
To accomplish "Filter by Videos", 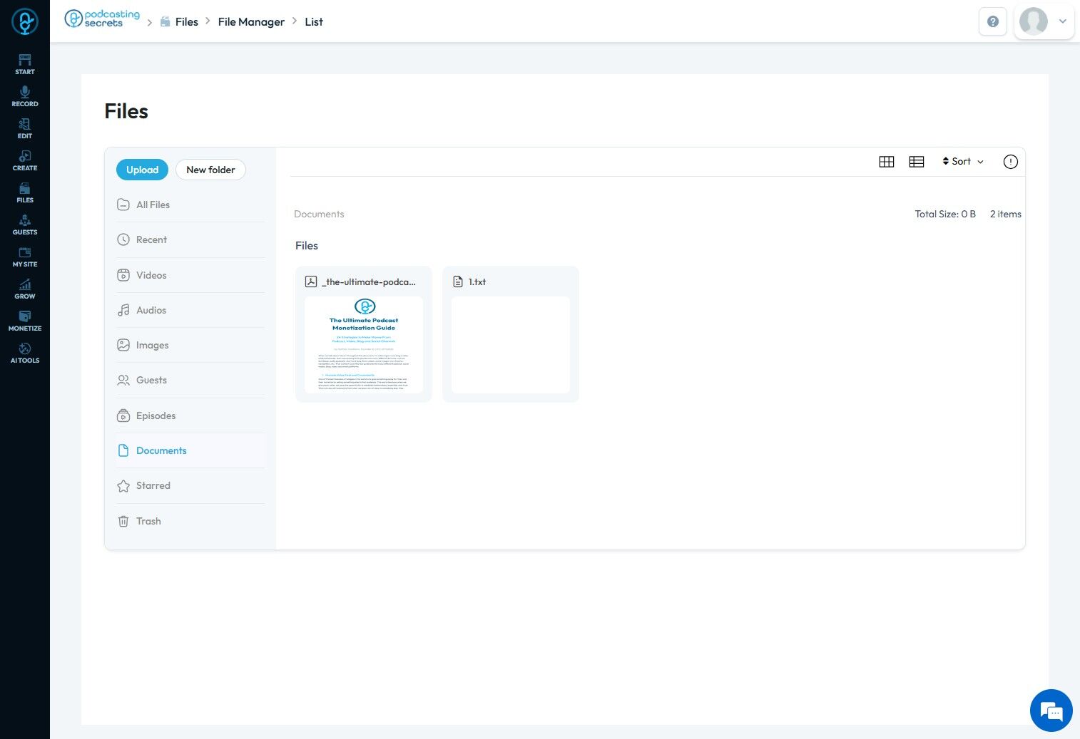I will click(190, 275).
